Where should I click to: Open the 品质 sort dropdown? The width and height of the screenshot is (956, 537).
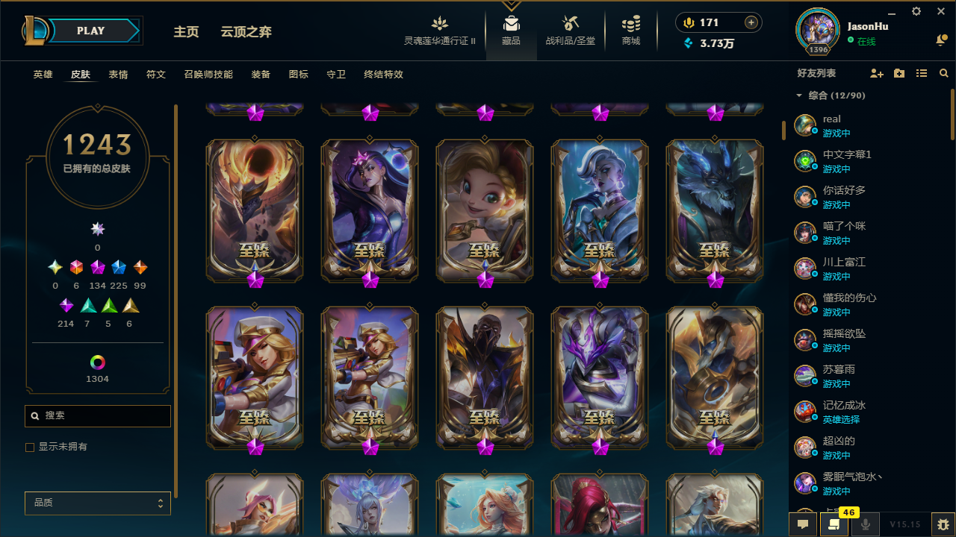98,503
